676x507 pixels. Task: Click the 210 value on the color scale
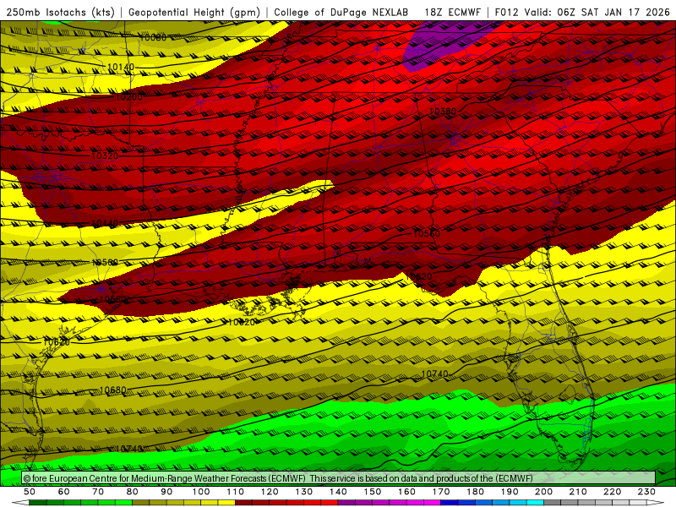coord(578,492)
